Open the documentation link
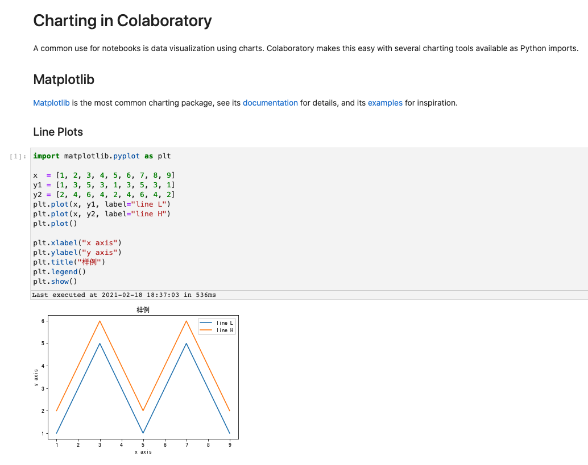 pyautogui.click(x=270, y=103)
